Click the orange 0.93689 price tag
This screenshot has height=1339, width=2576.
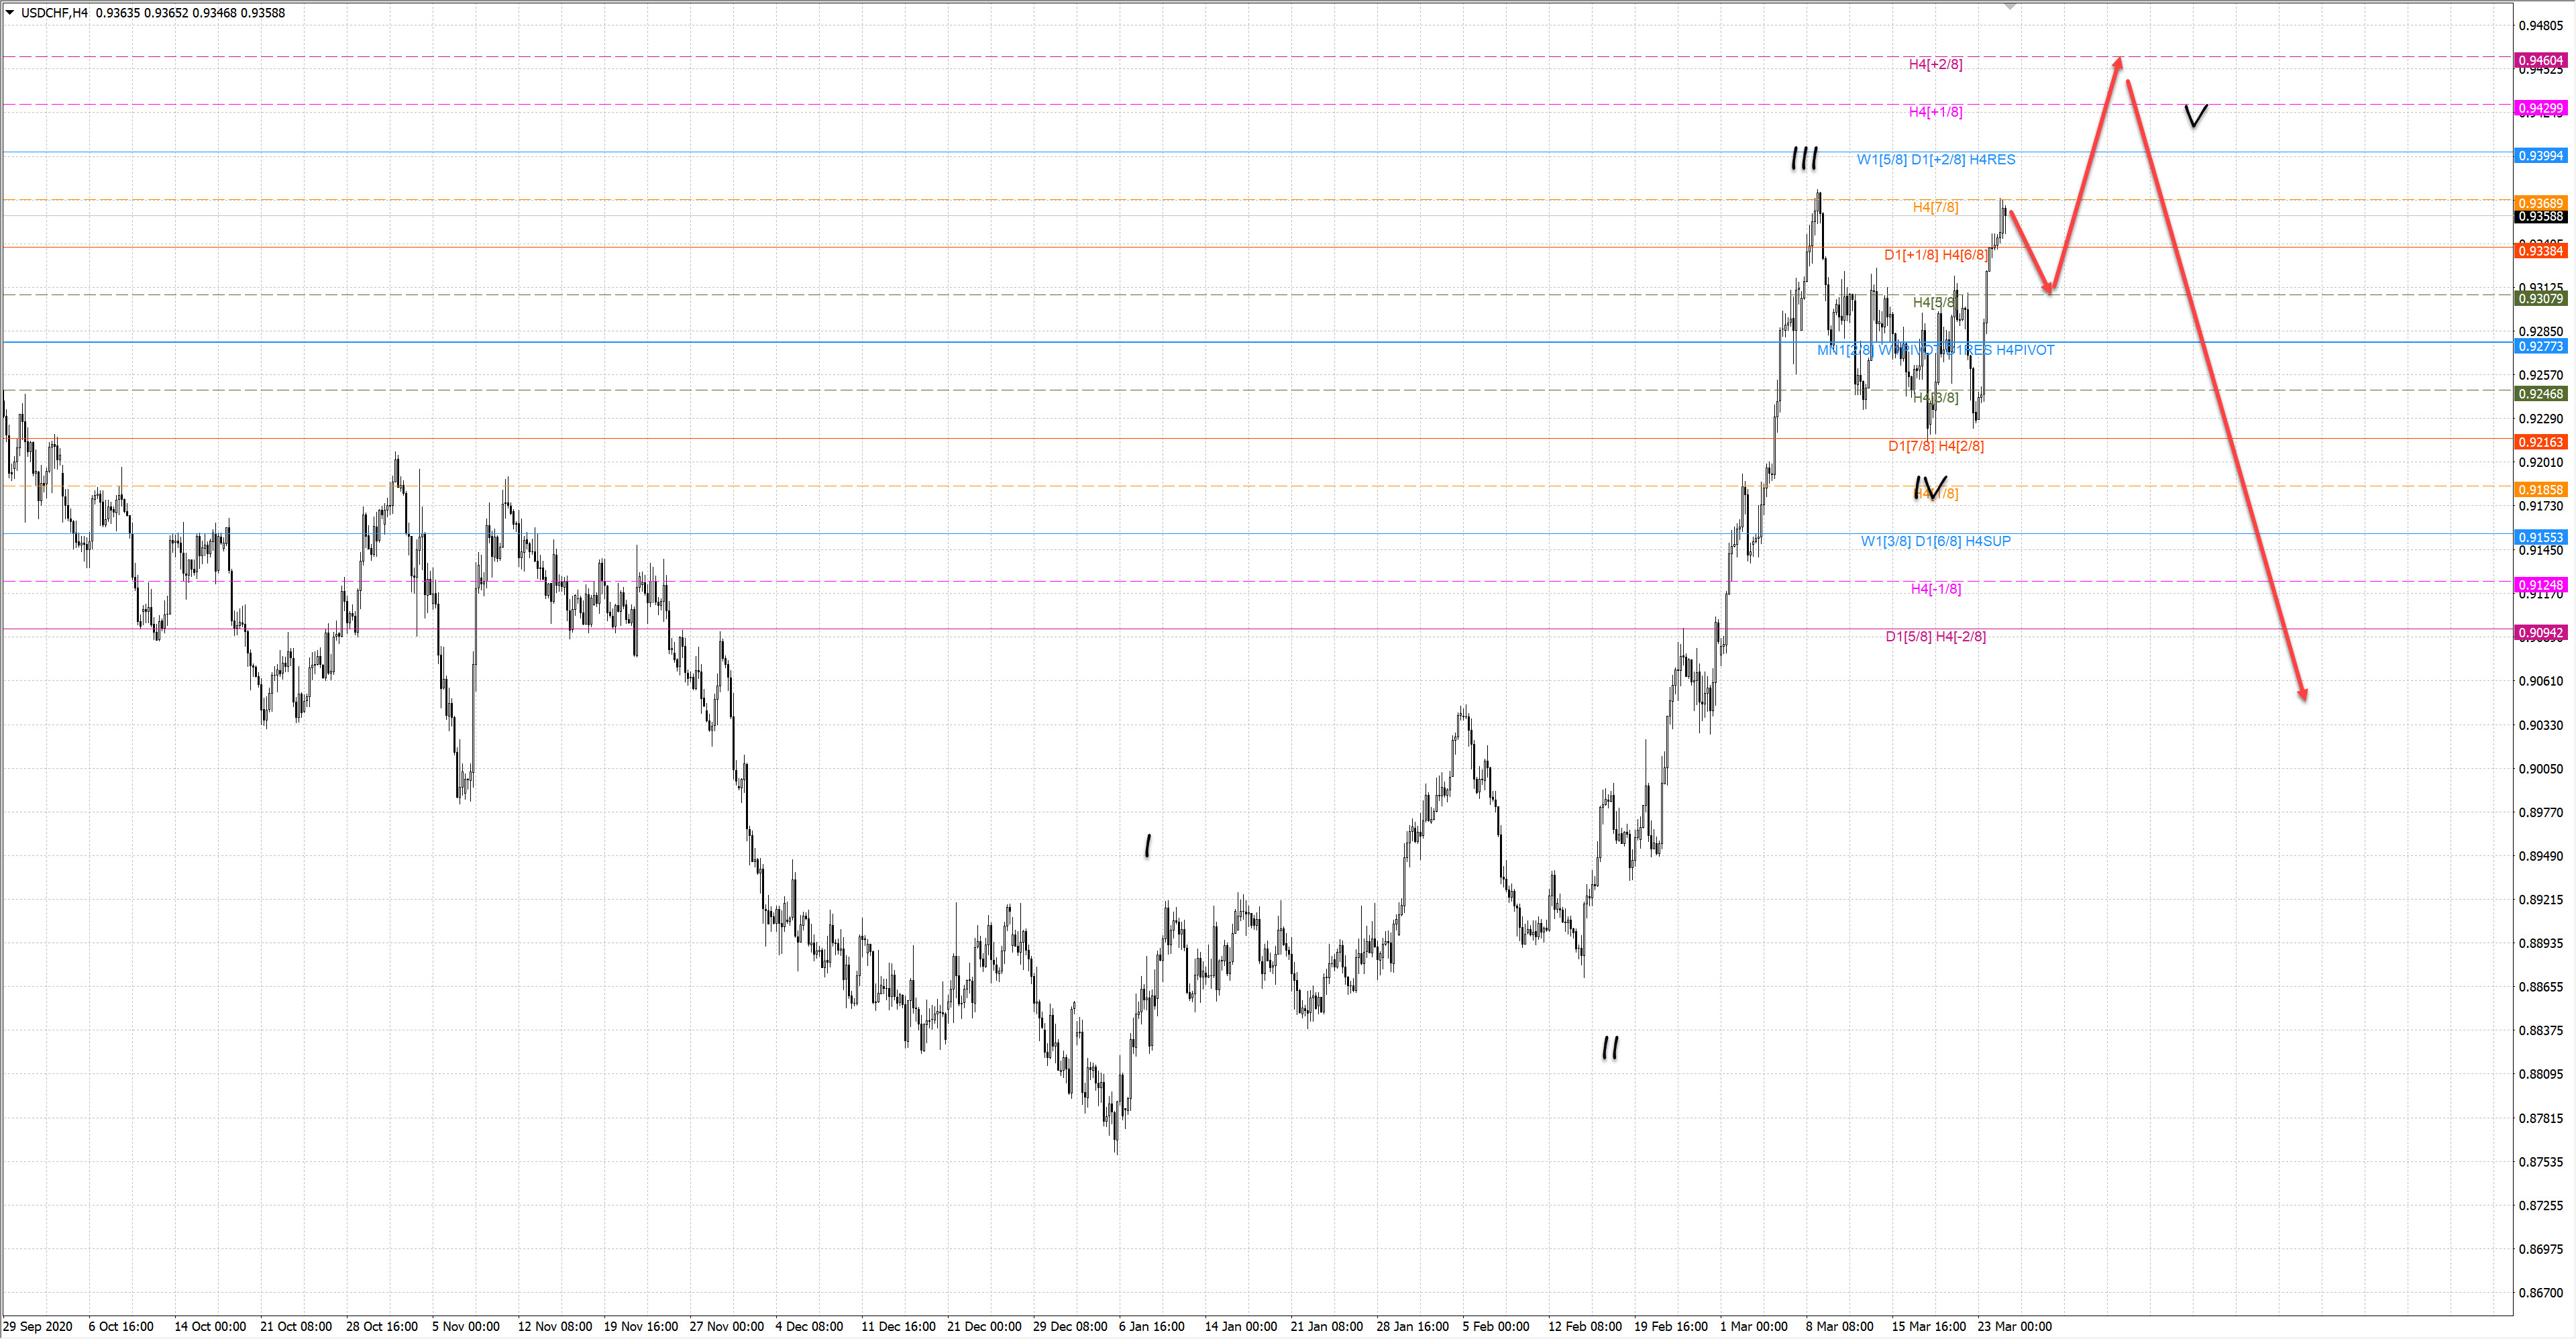tap(2540, 203)
